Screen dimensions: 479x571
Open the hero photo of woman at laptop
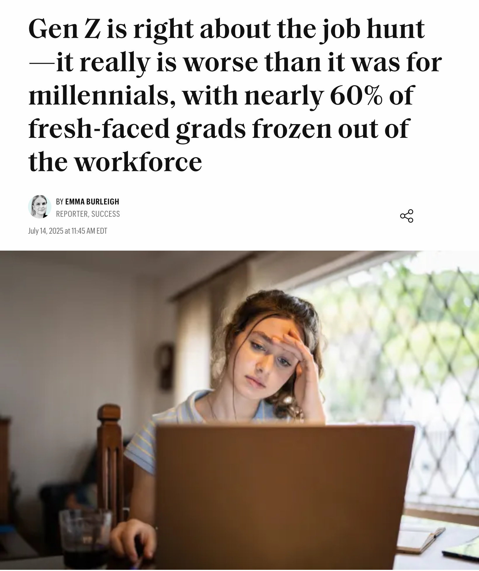tap(239, 411)
